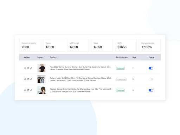
Task: Edit the Autumn Lapel Solid Color product
Action: click(31, 79)
